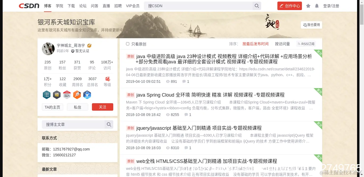Click the blog expert badge beside username
The height and width of the screenshot is (177, 364).
coord(89,46)
